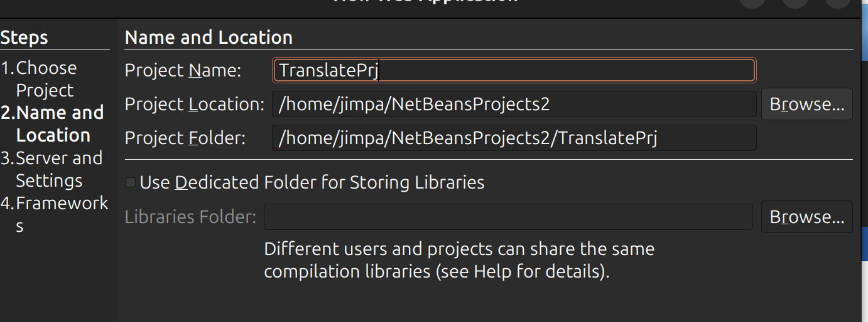Screen dimensions: 868x322
Task: Click the shared compilation libraries help text
Action: (458, 260)
